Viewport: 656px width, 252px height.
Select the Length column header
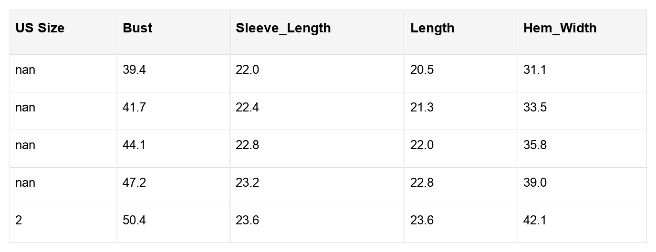[432, 28]
